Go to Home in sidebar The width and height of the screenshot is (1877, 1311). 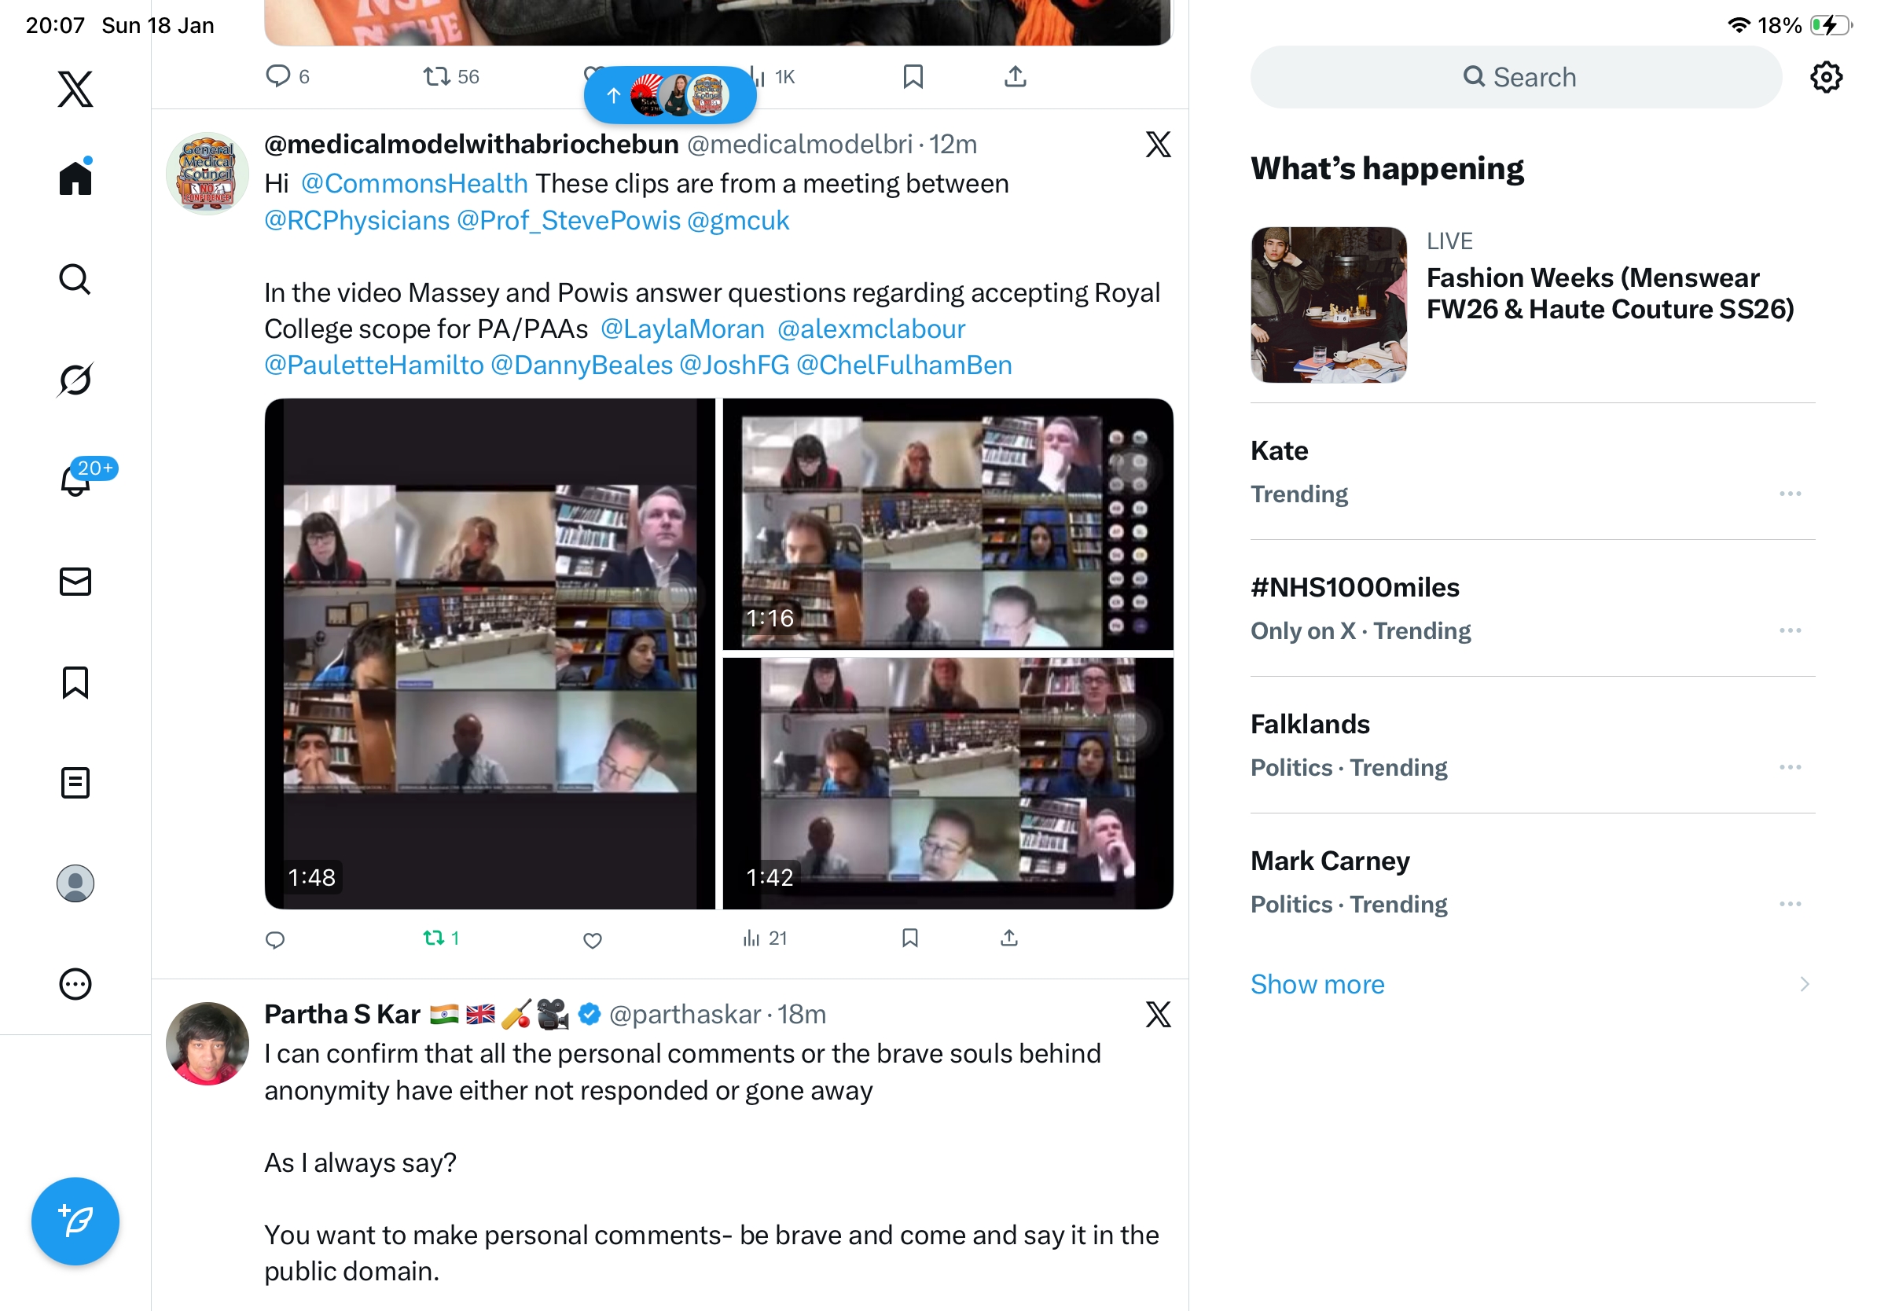(x=75, y=178)
